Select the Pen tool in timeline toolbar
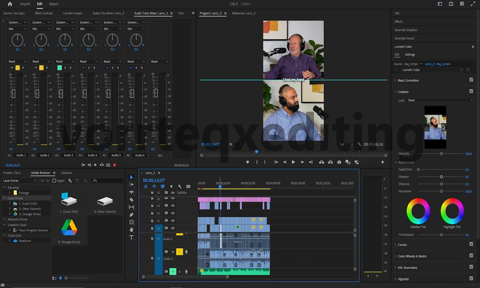This screenshot has width=480, height=288. [132, 215]
